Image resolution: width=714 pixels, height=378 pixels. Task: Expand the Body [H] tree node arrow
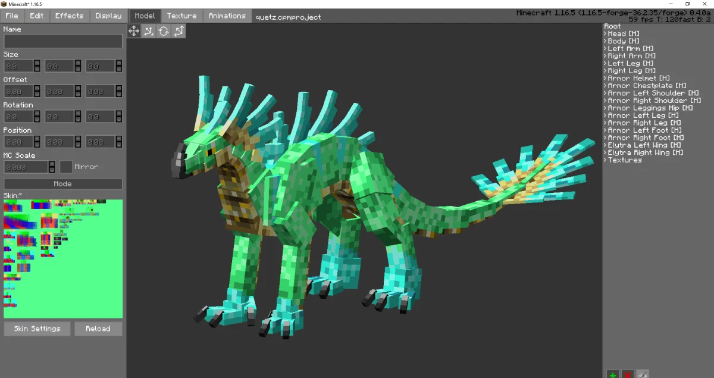[605, 41]
